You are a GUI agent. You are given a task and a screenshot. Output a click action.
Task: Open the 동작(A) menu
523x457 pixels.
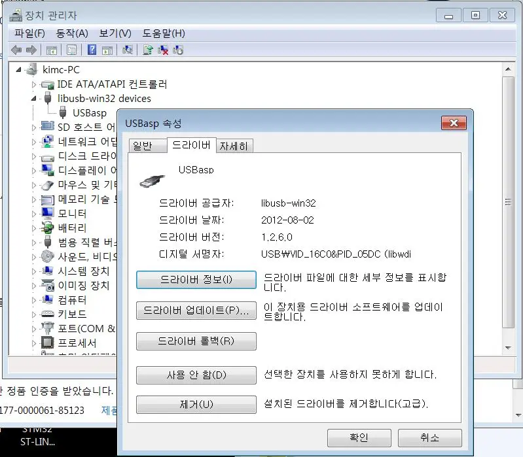(x=72, y=33)
